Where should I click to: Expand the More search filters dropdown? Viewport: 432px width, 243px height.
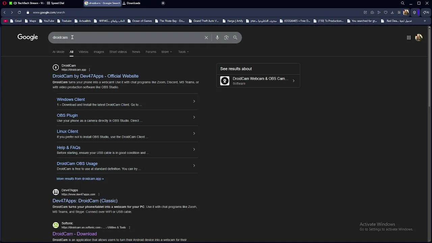click(166, 52)
